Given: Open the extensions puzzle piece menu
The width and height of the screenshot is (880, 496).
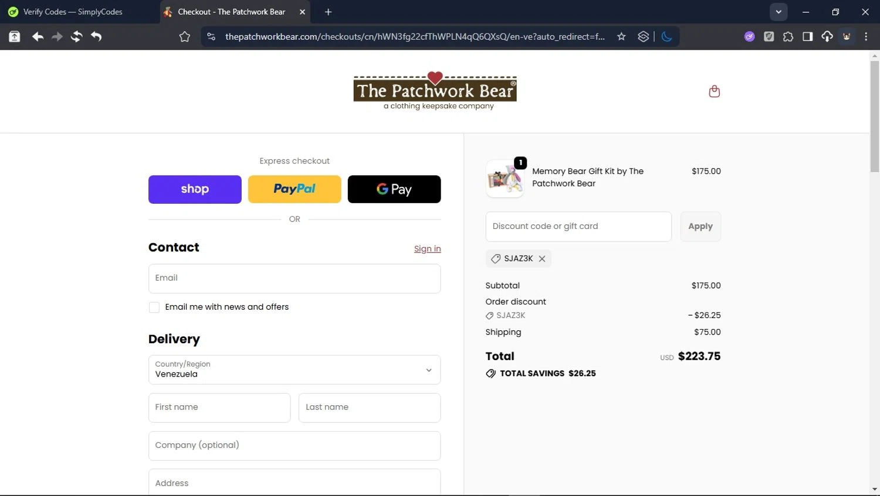Looking at the screenshot, I should tap(788, 37).
